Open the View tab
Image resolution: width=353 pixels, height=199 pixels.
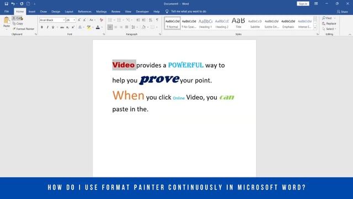click(128, 11)
